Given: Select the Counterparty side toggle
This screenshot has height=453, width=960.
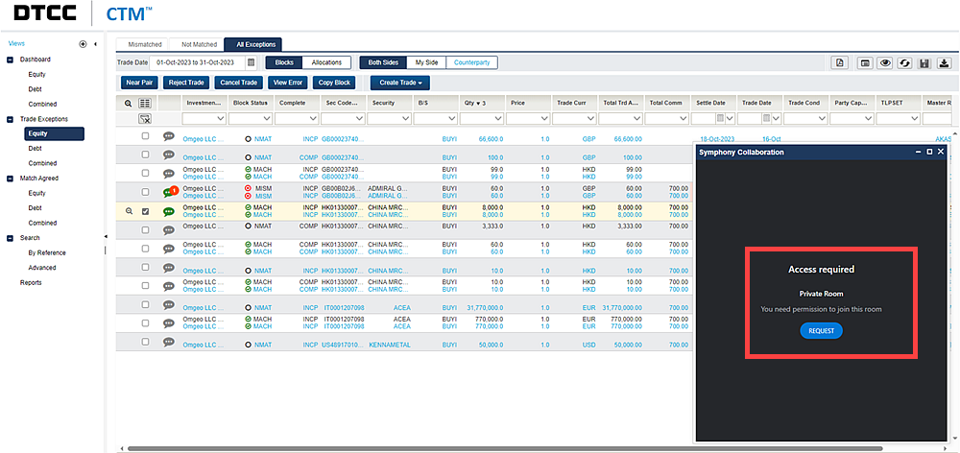Looking at the screenshot, I should coord(471,62).
